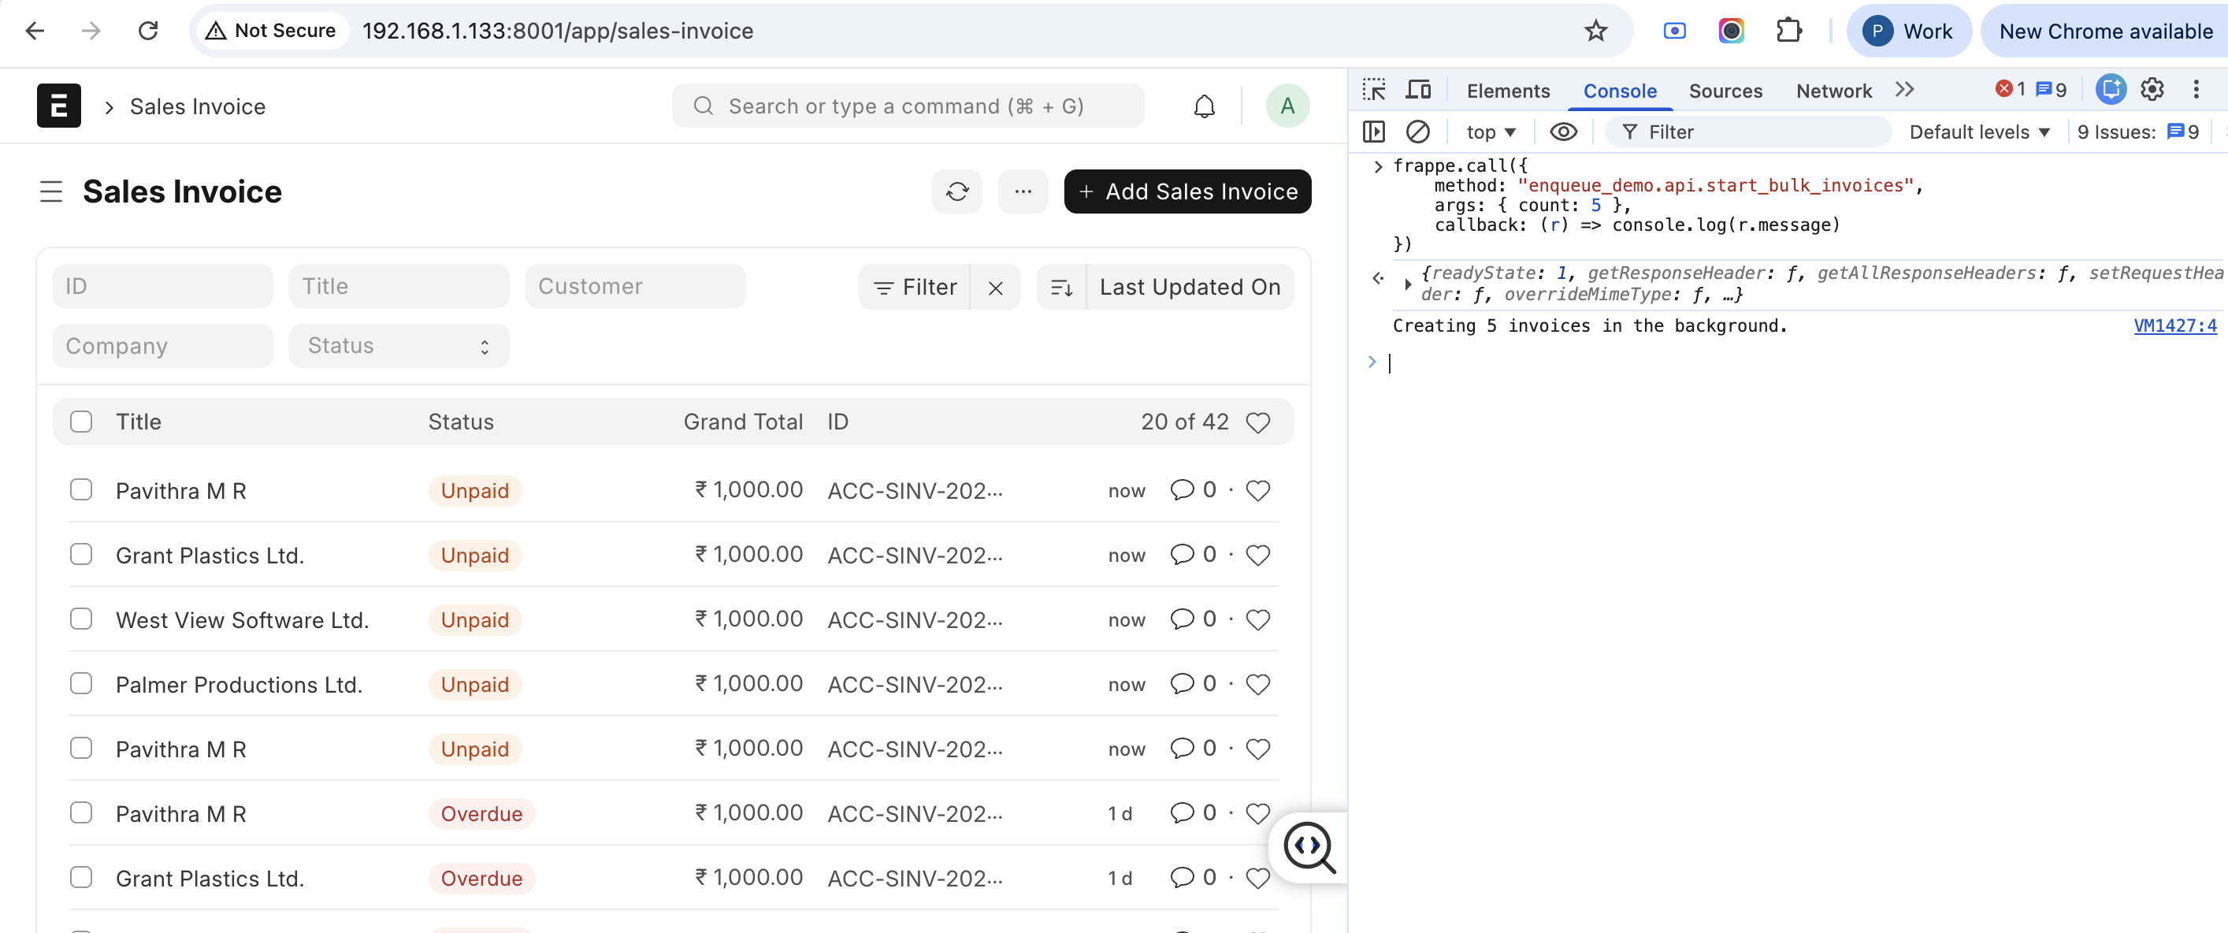
Task: Check the Palmer Productions Ltd. checkbox
Action: pos(81,684)
